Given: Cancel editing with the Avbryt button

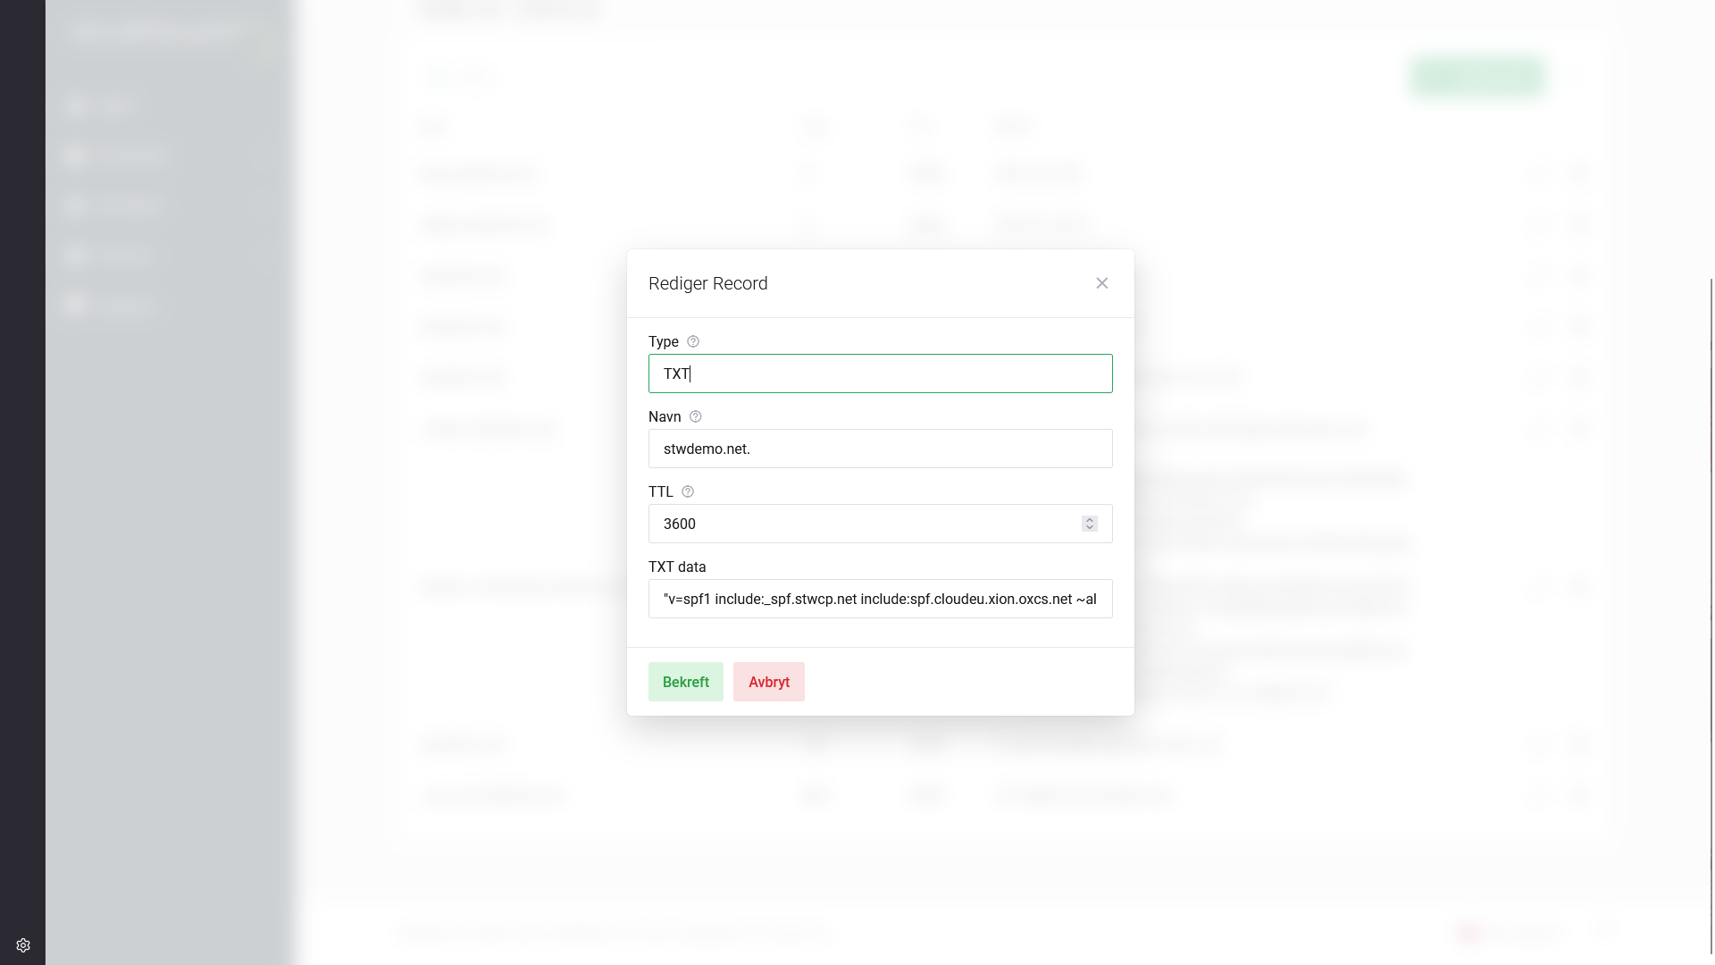Looking at the screenshot, I should (768, 682).
